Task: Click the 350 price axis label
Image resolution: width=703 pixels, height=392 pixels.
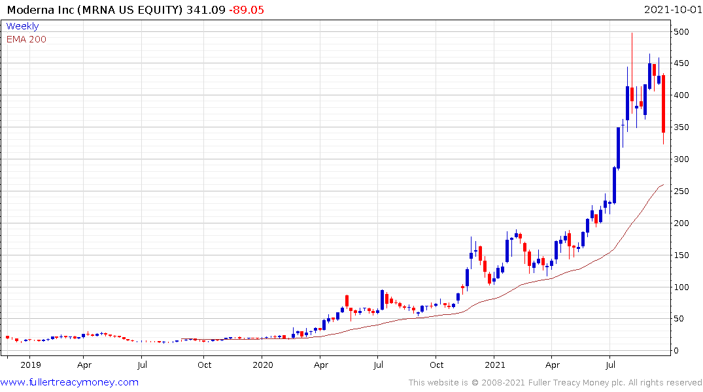Action: click(681, 127)
